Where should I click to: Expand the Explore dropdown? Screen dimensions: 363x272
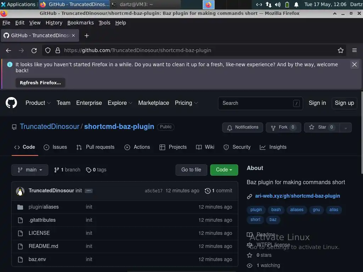tap(120, 103)
